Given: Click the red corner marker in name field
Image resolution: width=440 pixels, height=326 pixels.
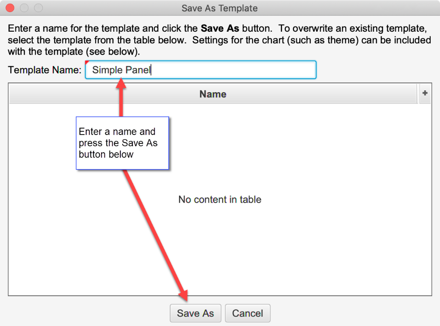Looking at the screenshot, I should pos(87,62).
